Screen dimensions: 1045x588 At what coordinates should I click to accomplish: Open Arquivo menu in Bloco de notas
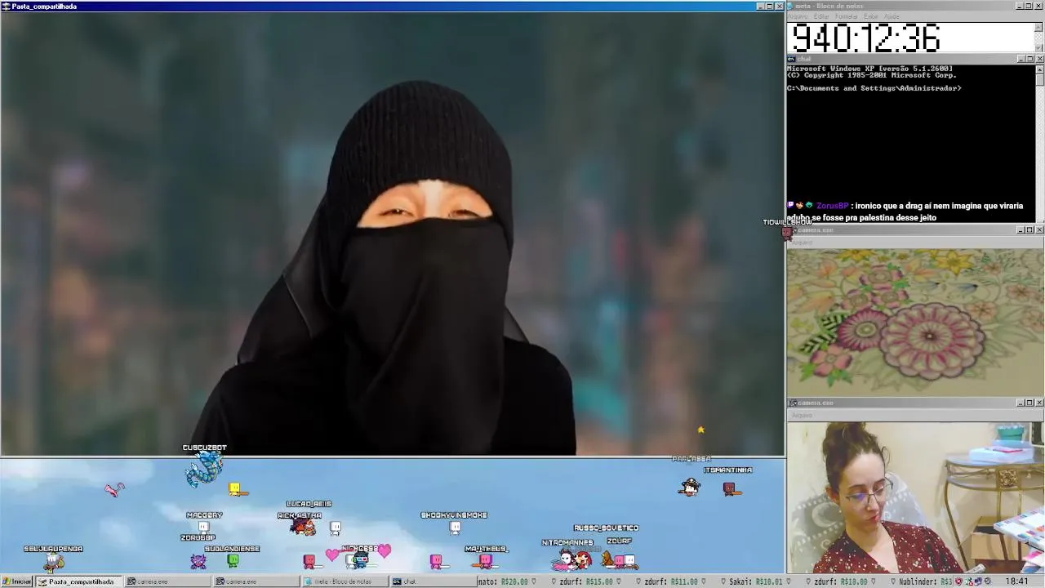click(x=798, y=16)
